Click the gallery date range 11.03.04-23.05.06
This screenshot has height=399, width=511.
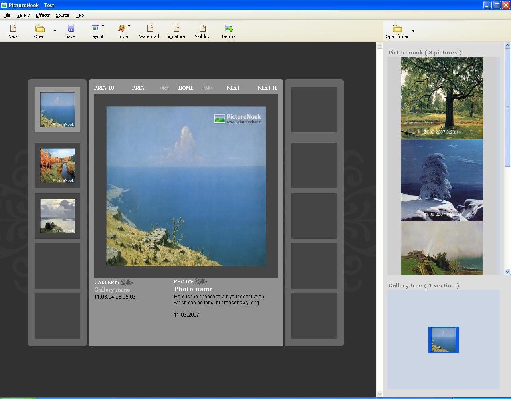pyautogui.click(x=115, y=297)
